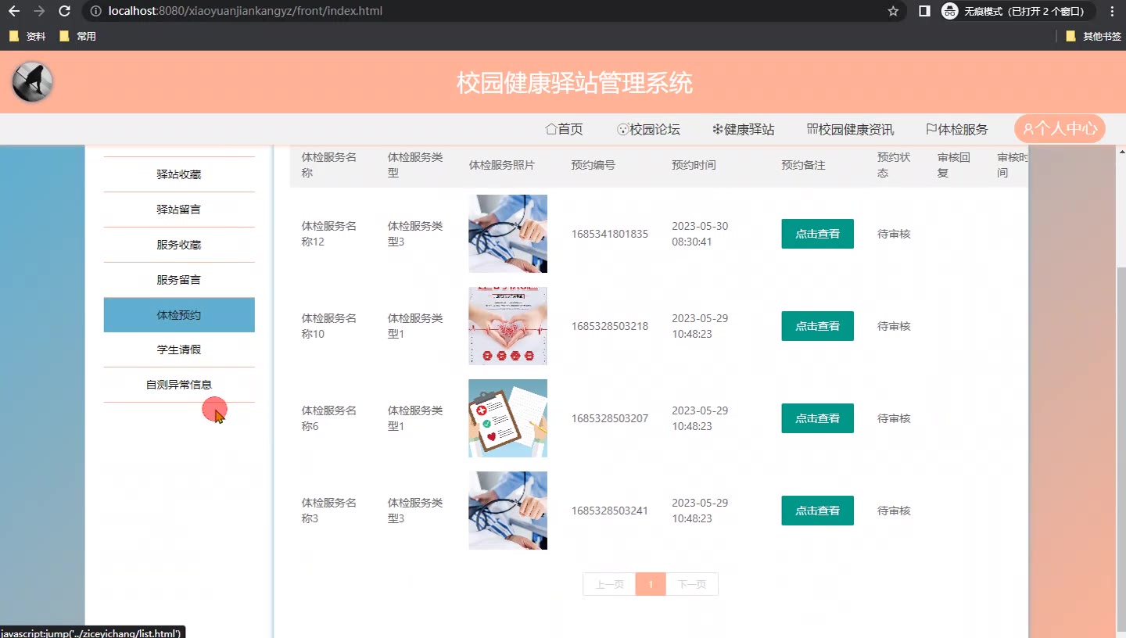Select 自测异常信息 in sidebar
The width and height of the screenshot is (1126, 638).
tap(179, 385)
